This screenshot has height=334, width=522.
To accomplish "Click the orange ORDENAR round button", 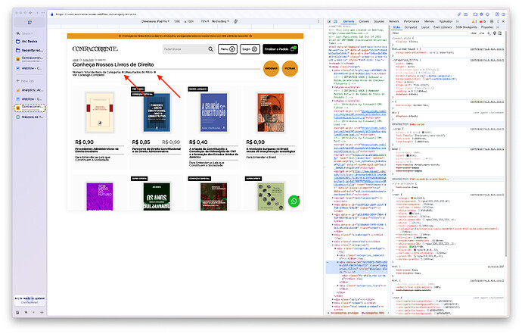I will coord(271,68).
